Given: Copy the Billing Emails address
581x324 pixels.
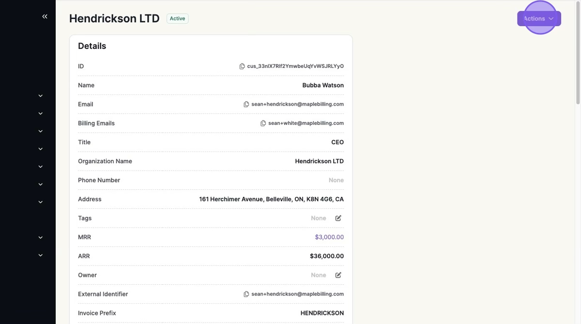Looking at the screenshot, I should pyautogui.click(x=263, y=123).
